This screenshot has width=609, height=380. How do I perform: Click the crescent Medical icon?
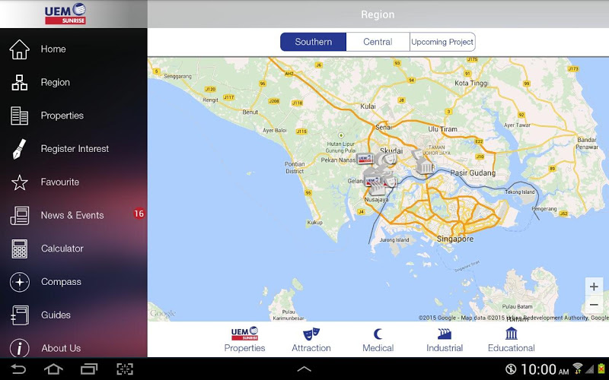(x=378, y=334)
